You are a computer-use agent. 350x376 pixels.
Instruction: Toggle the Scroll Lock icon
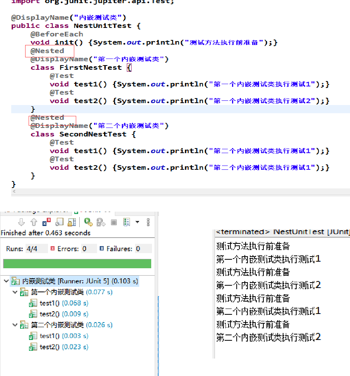pos(72,222)
